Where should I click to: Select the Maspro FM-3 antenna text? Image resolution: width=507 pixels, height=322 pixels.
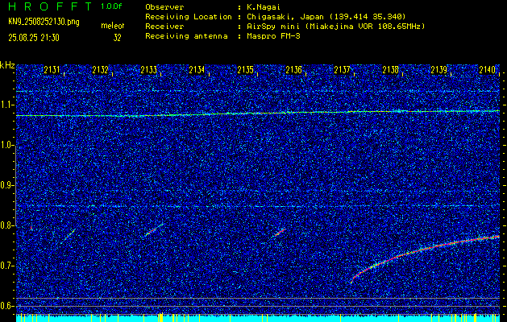pos(273,36)
